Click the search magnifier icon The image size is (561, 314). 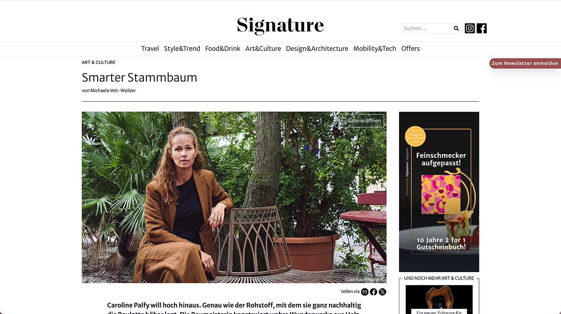(x=456, y=28)
